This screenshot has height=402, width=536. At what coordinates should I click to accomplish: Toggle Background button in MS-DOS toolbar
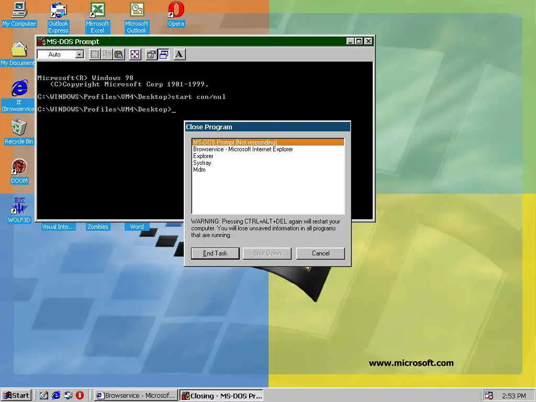pos(163,54)
